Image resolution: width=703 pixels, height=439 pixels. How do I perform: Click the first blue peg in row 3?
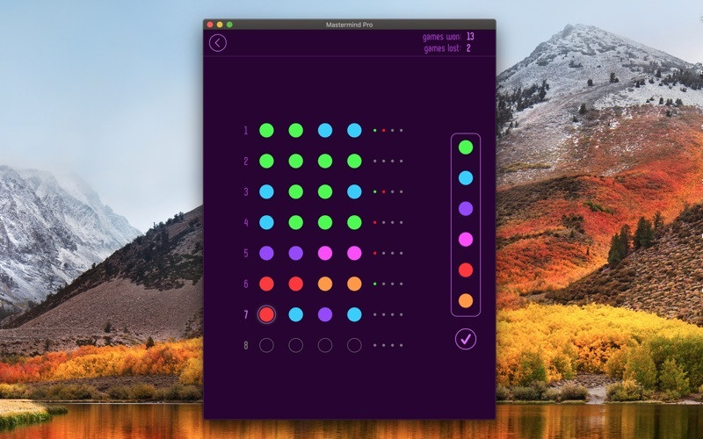[266, 191]
